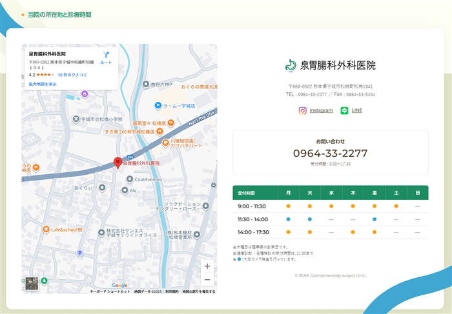Click the 当院の所在地と診療時間 heading
452x314 pixels.
coord(59,15)
